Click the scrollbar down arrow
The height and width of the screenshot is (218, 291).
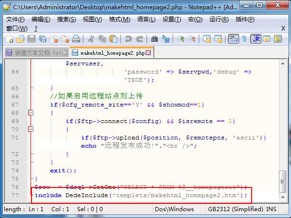click(x=283, y=197)
